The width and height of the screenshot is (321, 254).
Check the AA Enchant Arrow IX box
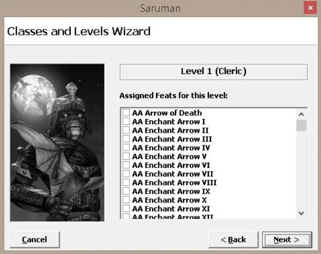tap(126, 191)
